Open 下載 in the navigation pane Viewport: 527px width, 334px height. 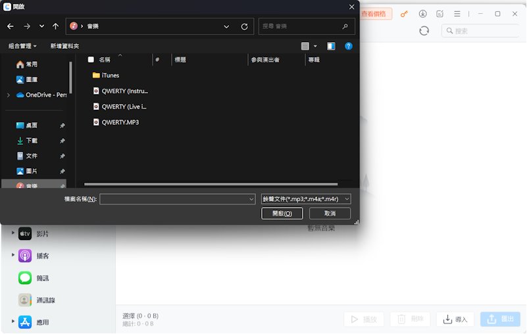(27, 141)
